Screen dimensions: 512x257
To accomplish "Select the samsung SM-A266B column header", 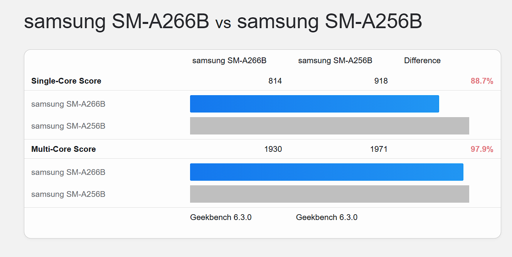I will pos(229,60).
